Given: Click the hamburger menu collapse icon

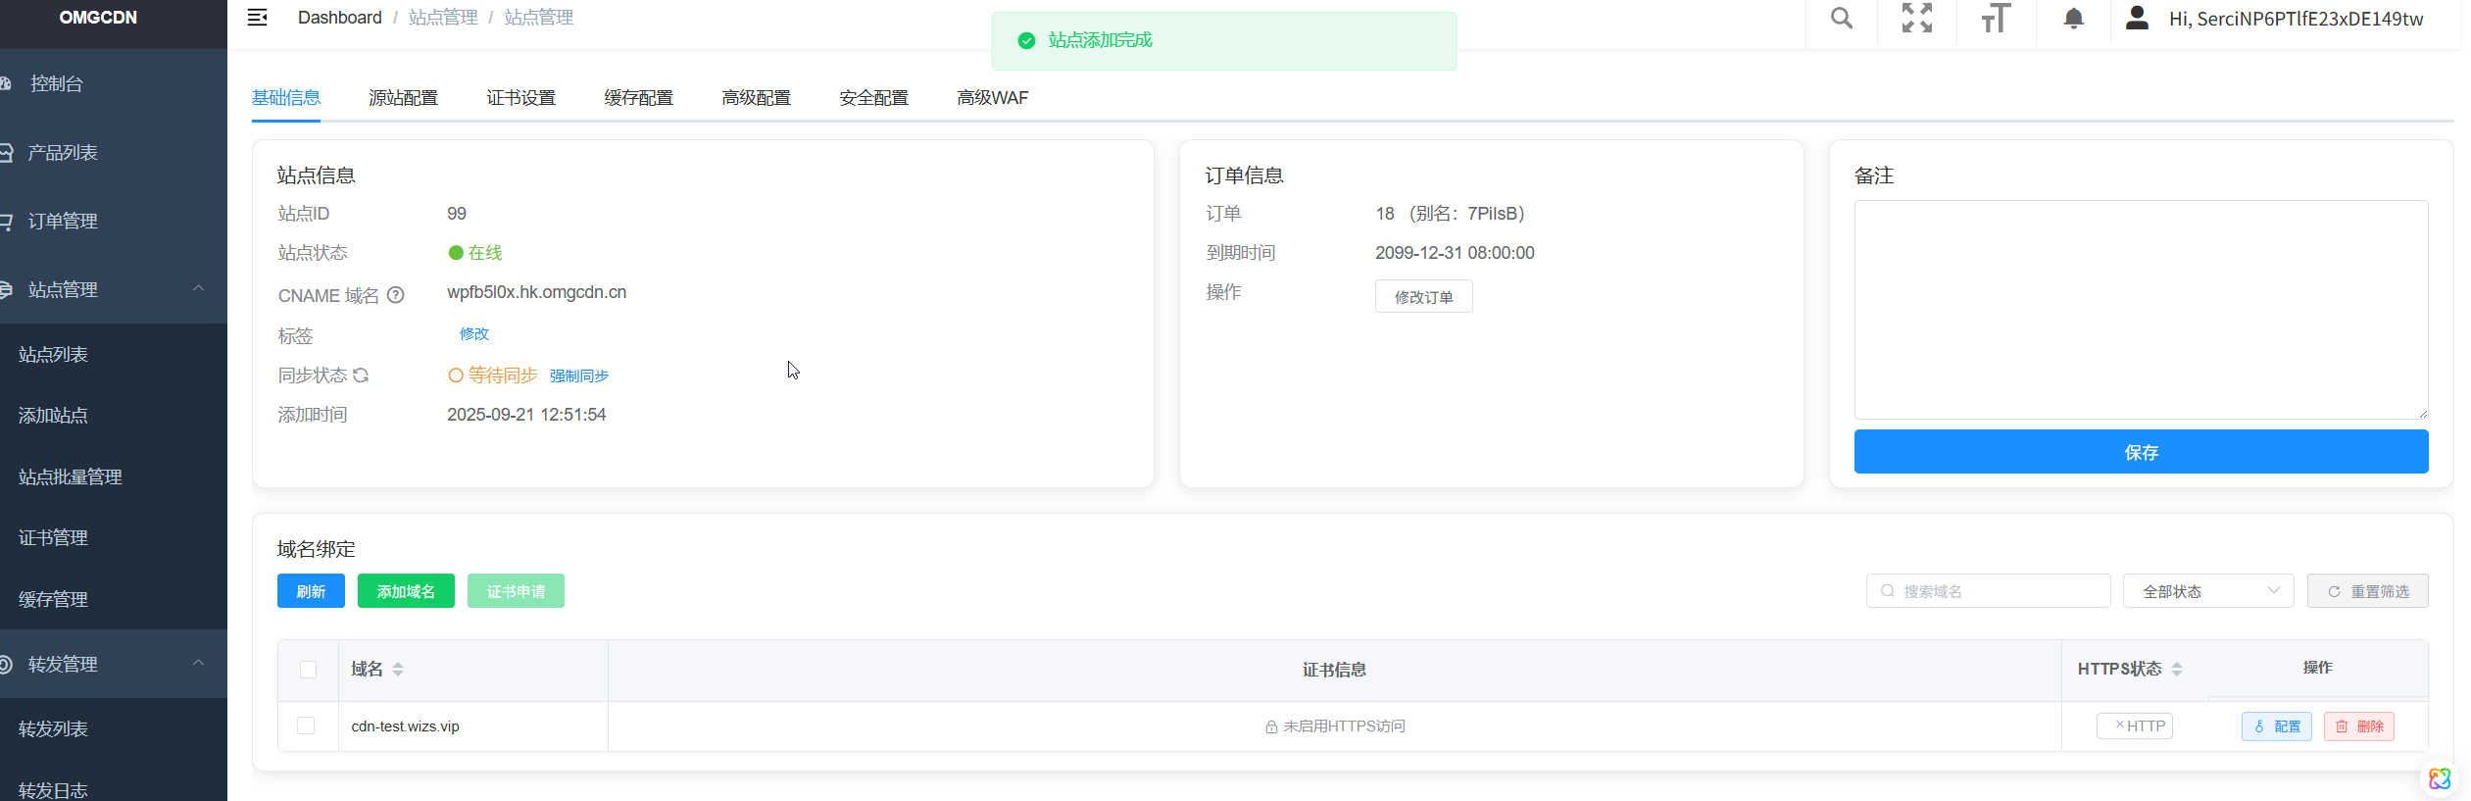Looking at the screenshot, I should [257, 18].
